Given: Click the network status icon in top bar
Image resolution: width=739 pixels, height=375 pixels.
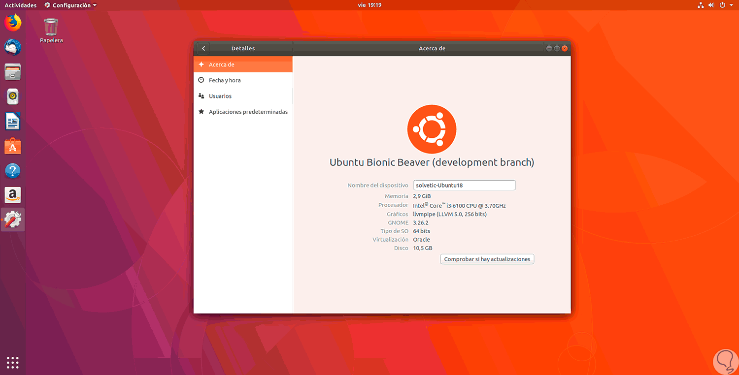Looking at the screenshot, I should 701,5.
